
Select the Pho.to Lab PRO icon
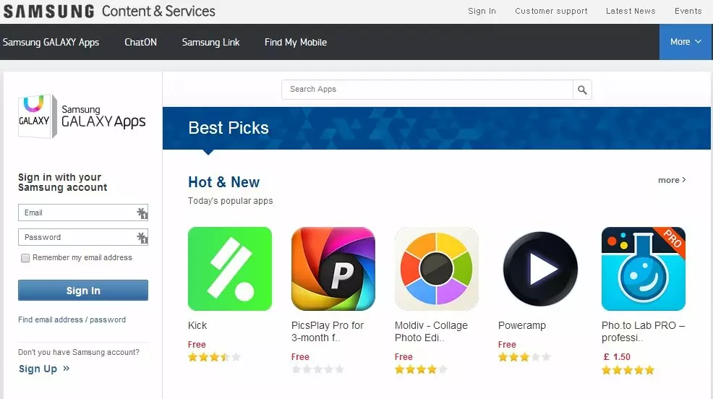point(644,269)
